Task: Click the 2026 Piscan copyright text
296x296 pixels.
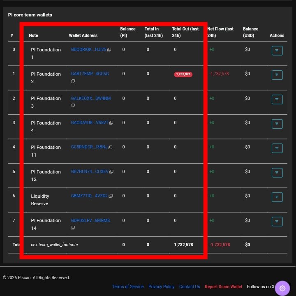Action: [x=37, y=277]
